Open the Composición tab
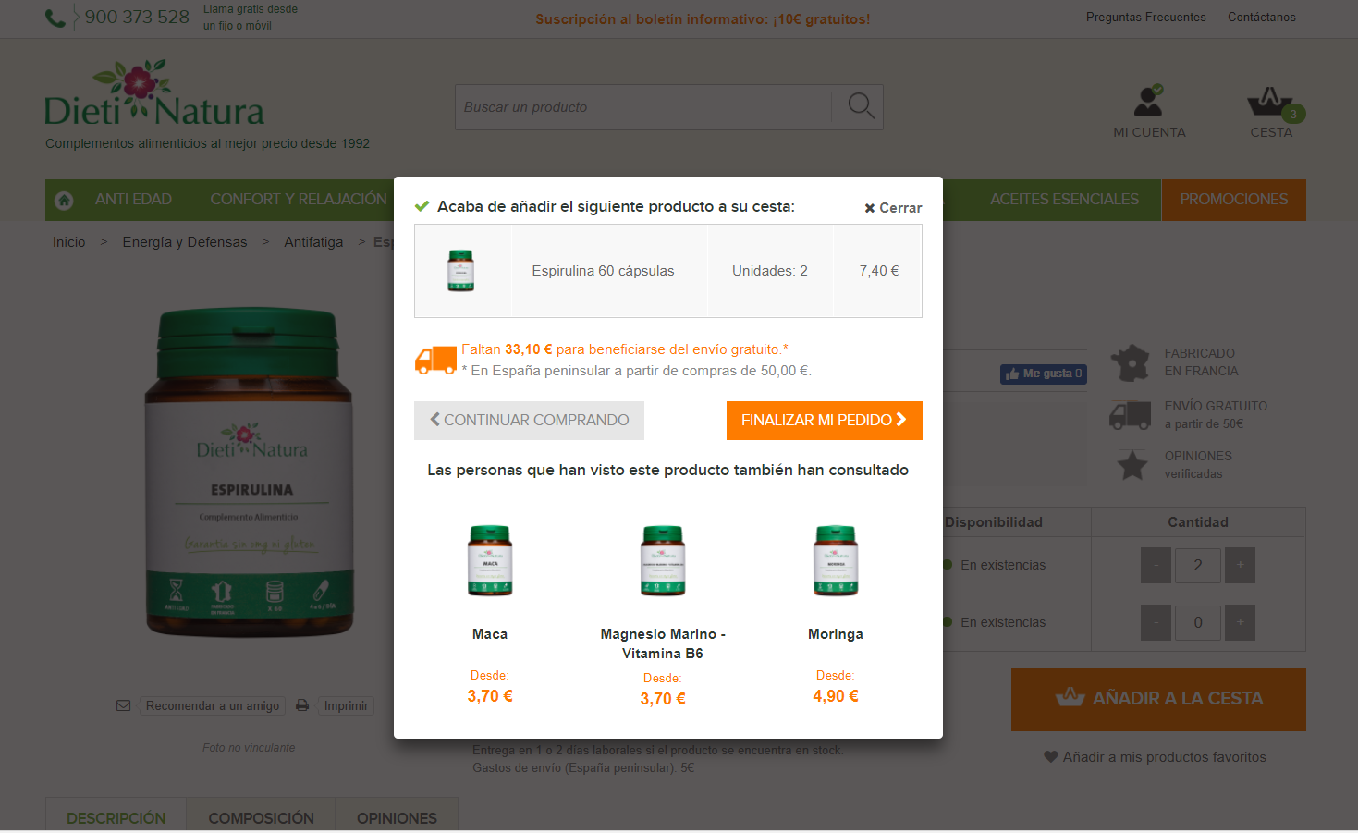The image size is (1358, 833). point(261,818)
